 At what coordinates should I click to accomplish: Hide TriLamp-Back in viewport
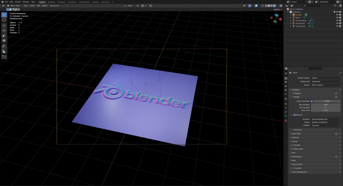(x=337, y=21)
